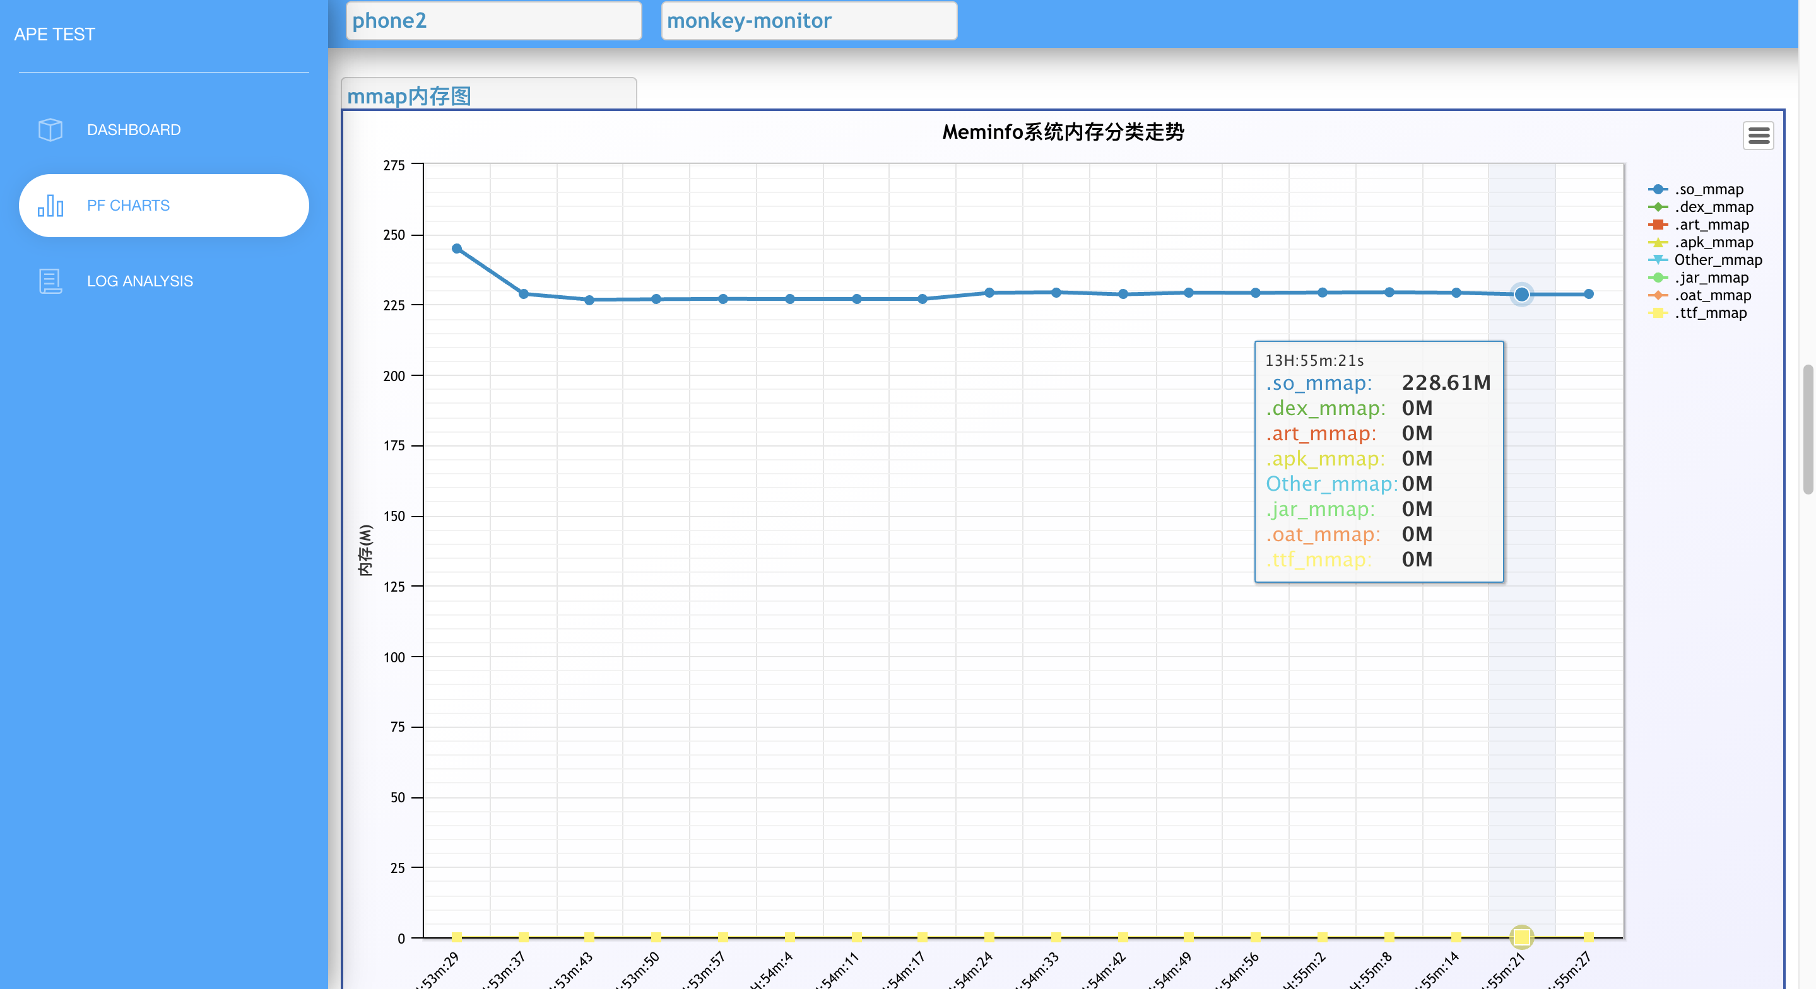Open the phone2 device selector
Viewport: 1816px width, 989px height.
(493, 20)
